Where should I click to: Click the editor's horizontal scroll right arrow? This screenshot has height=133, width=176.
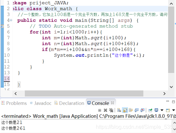pos(164,94)
